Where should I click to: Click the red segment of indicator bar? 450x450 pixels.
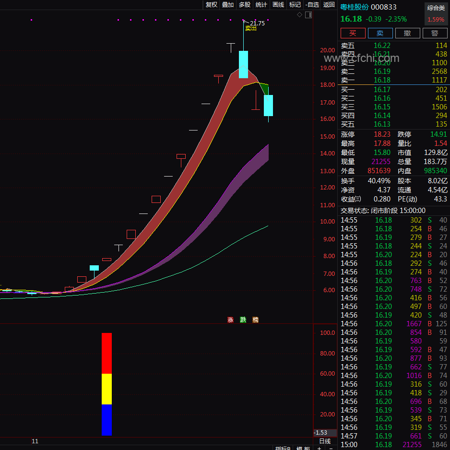click(x=107, y=353)
